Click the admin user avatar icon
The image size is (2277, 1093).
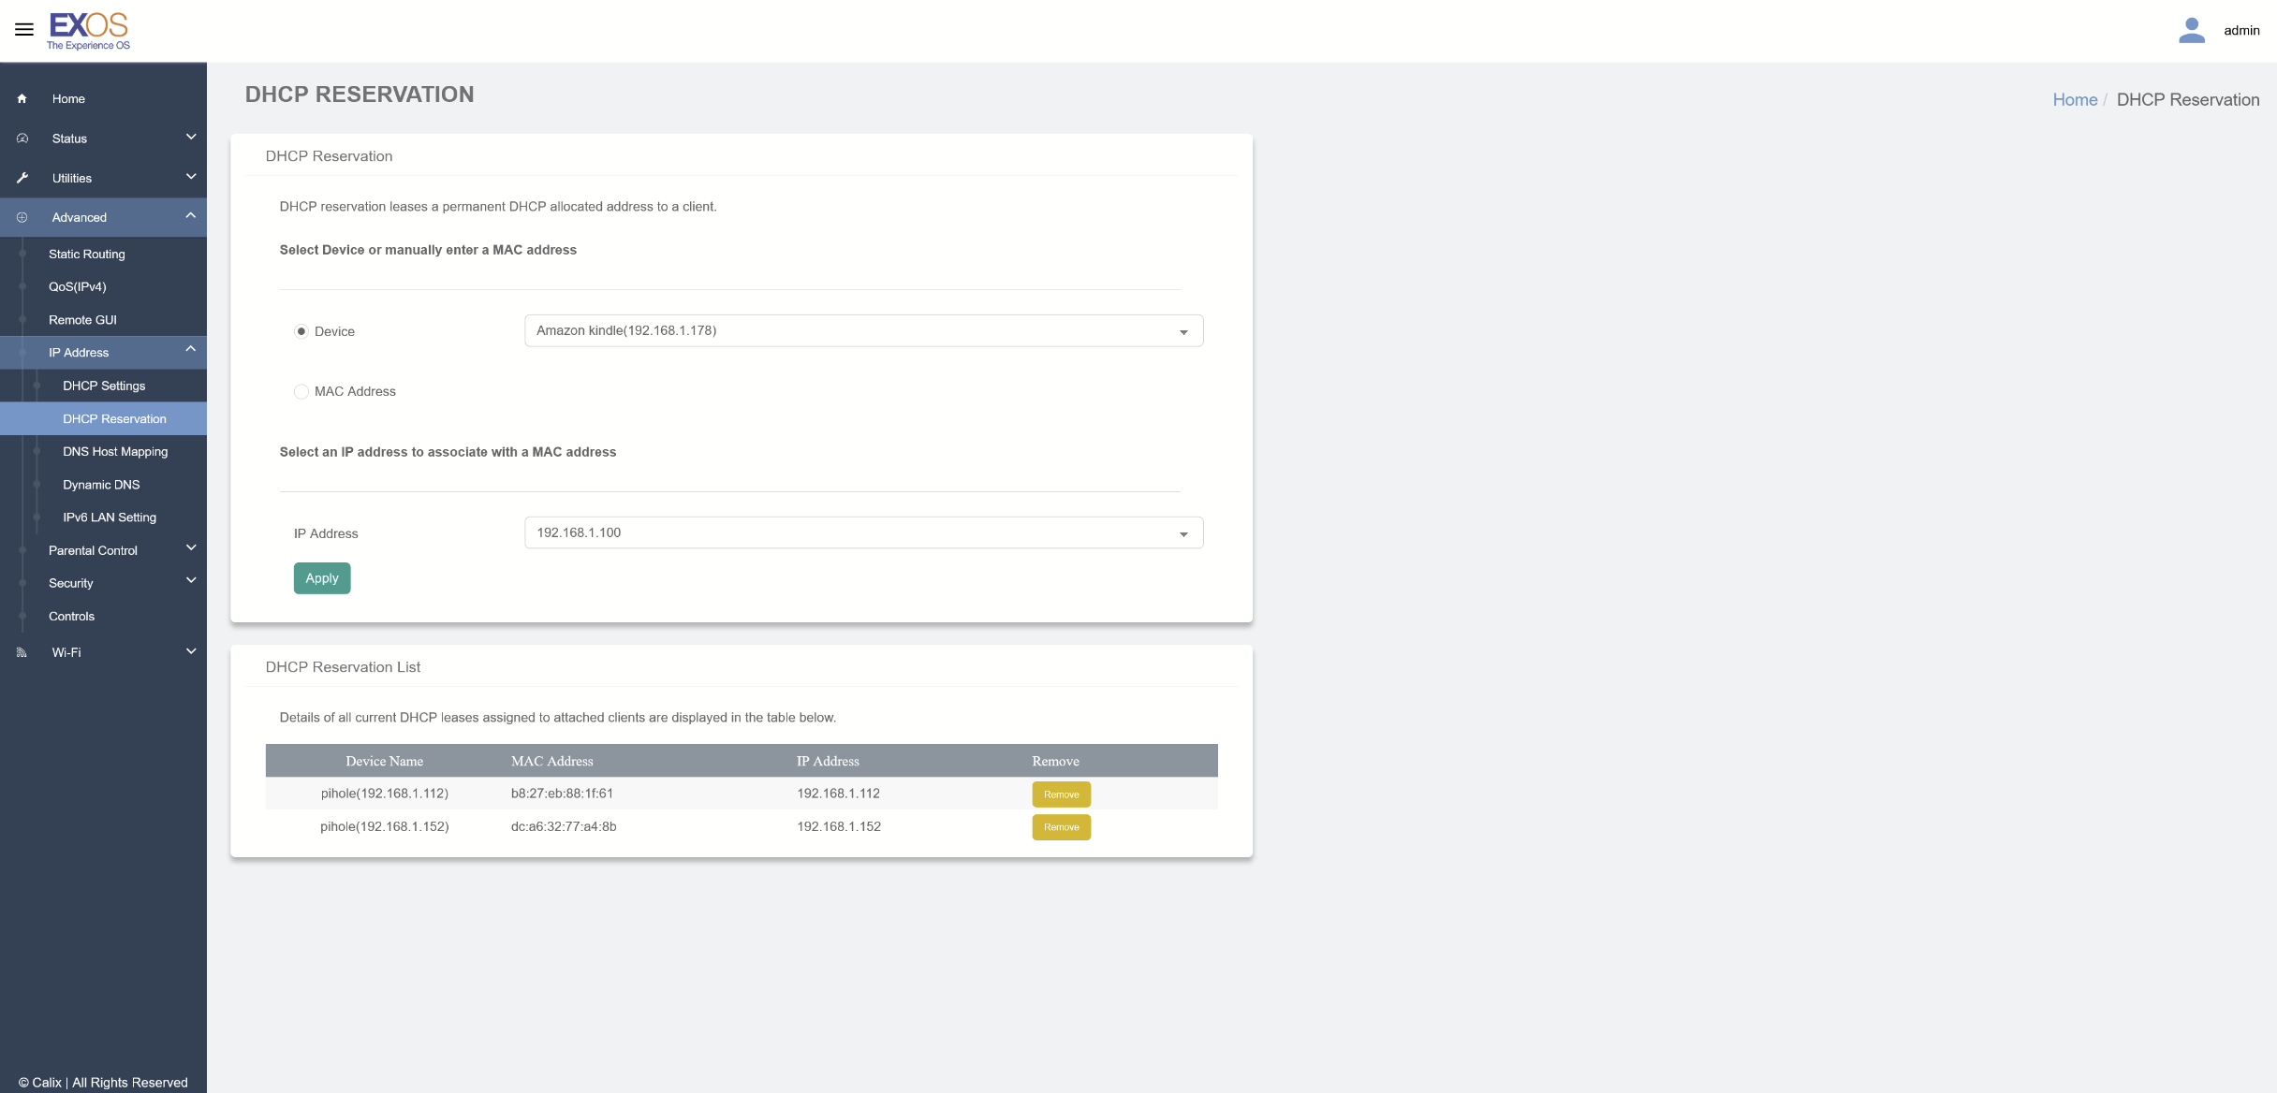[x=2192, y=31]
